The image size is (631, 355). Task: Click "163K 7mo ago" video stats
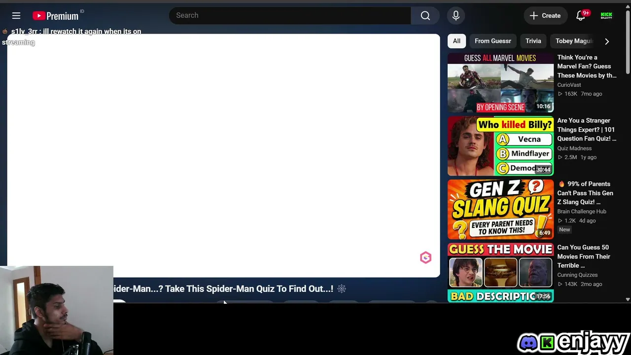coord(580,94)
